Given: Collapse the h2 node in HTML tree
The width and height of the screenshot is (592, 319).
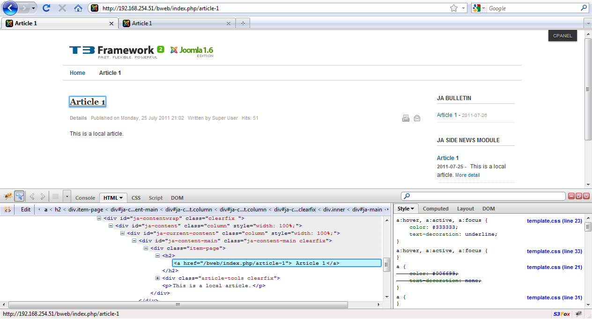Looking at the screenshot, I should (x=158, y=256).
